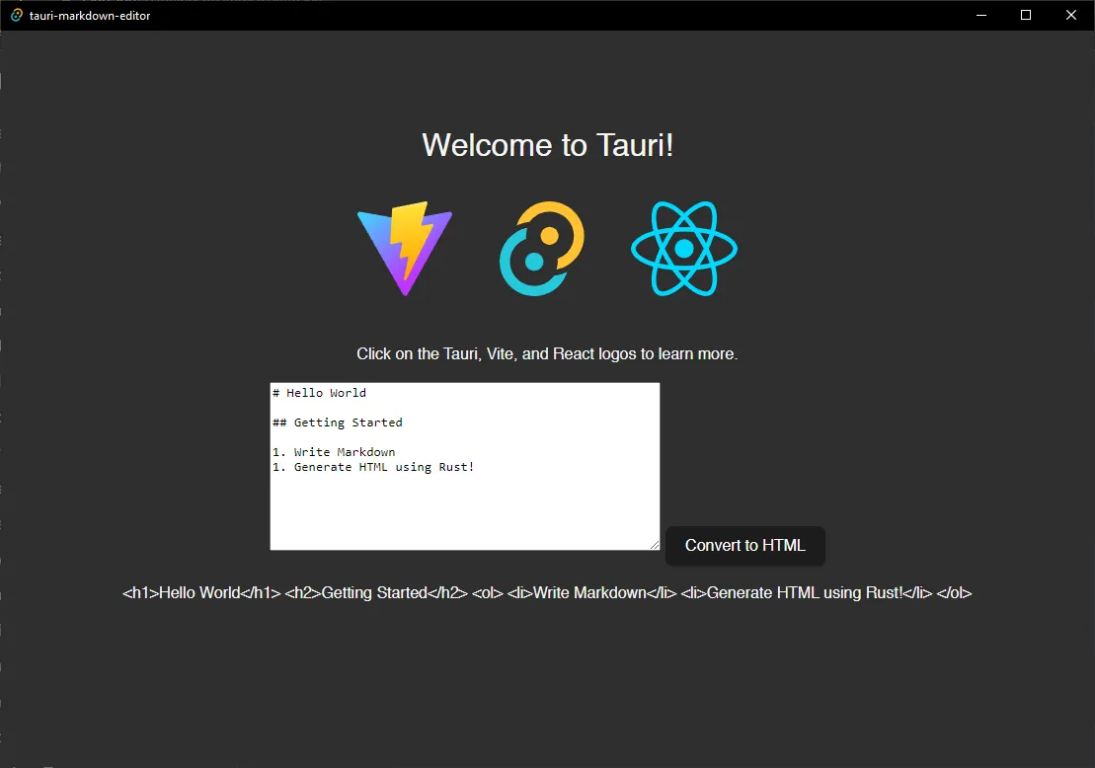Place cursor on the Getting Started line
1095x768 pixels.
pyautogui.click(x=337, y=422)
